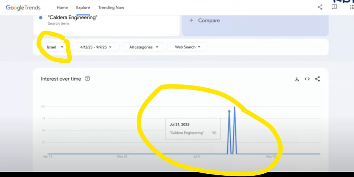The height and width of the screenshot is (177, 354).
Task: Switch to Trending Now tab
Action: [111, 7]
